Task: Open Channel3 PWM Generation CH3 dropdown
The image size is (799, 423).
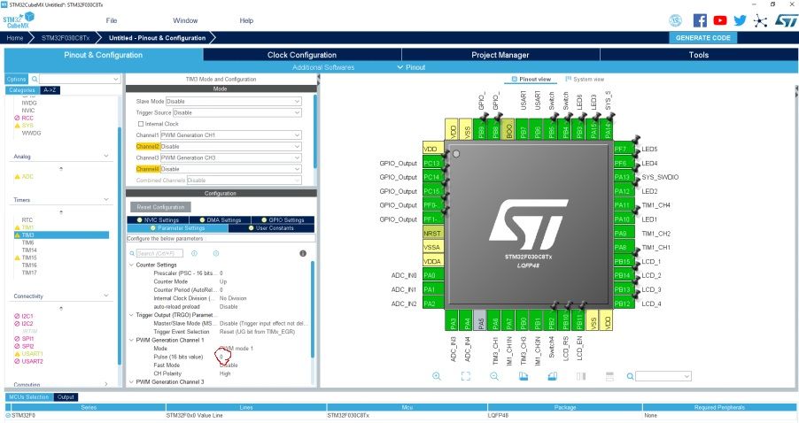Action: pos(231,158)
